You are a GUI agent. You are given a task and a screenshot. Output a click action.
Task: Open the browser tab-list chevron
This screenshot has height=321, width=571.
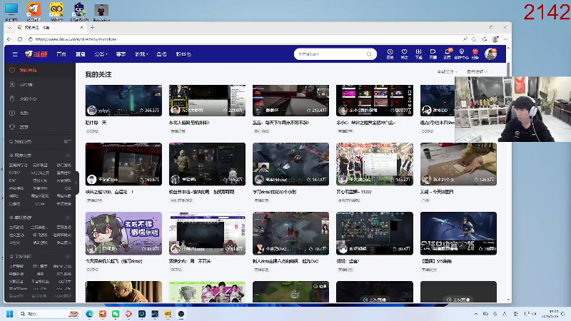coord(9,27)
